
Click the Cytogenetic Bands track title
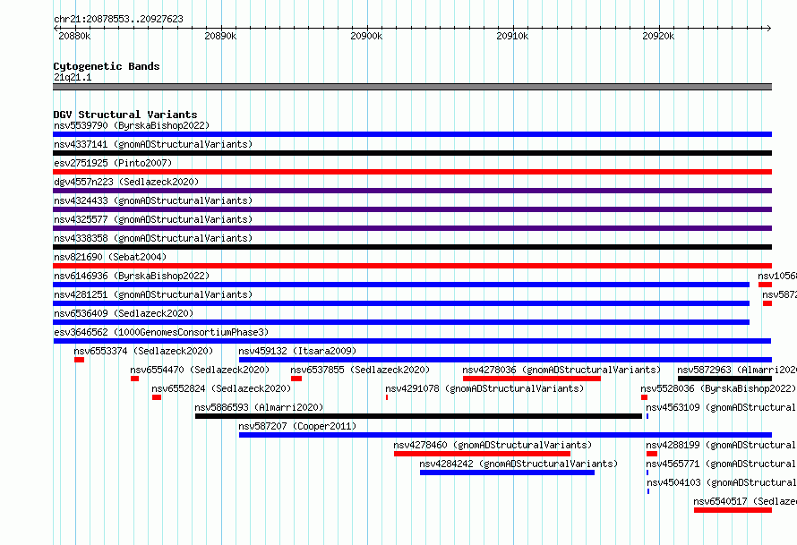pos(107,66)
